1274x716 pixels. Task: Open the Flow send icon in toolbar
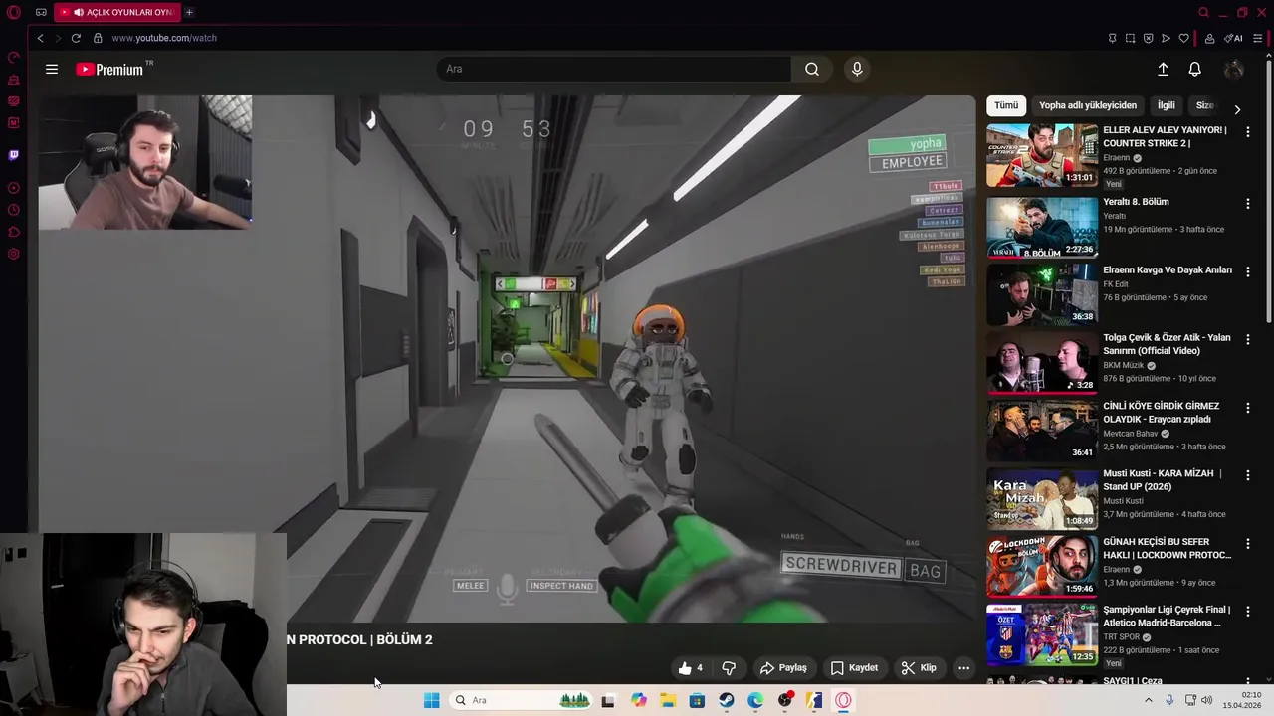coord(1166,38)
